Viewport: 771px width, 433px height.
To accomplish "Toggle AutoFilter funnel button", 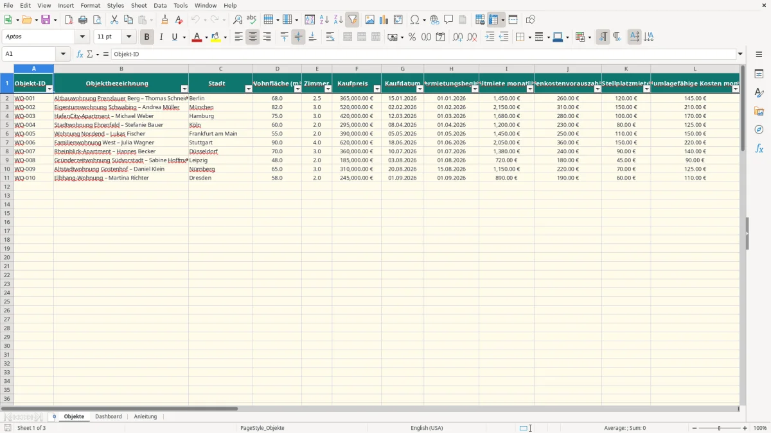I will pyautogui.click(x=353, y=20).
